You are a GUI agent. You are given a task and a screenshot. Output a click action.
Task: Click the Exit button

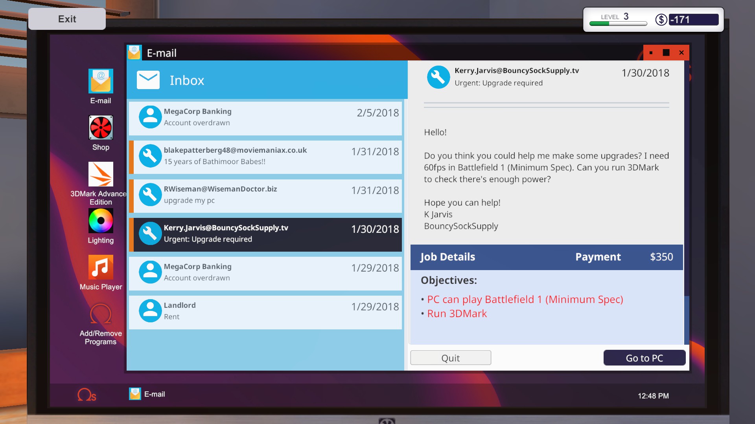tap(67, 19)
